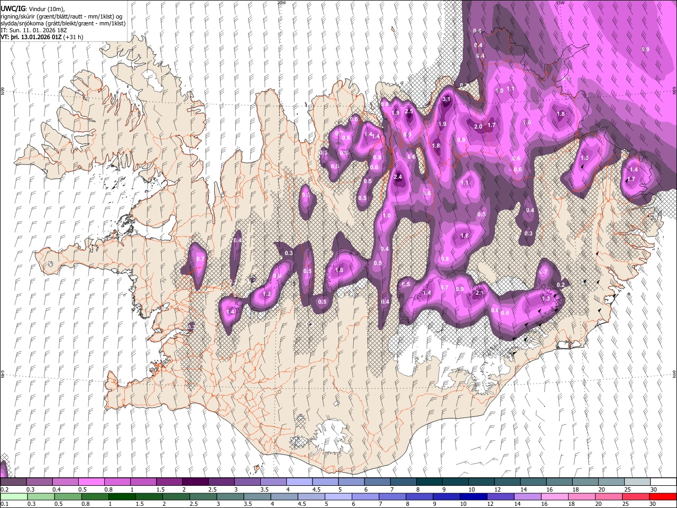This screenshot has width=677, height=508.
Task: Pick top-row light grey swatch between 25 and 30
Action: (x=636, y=482)
